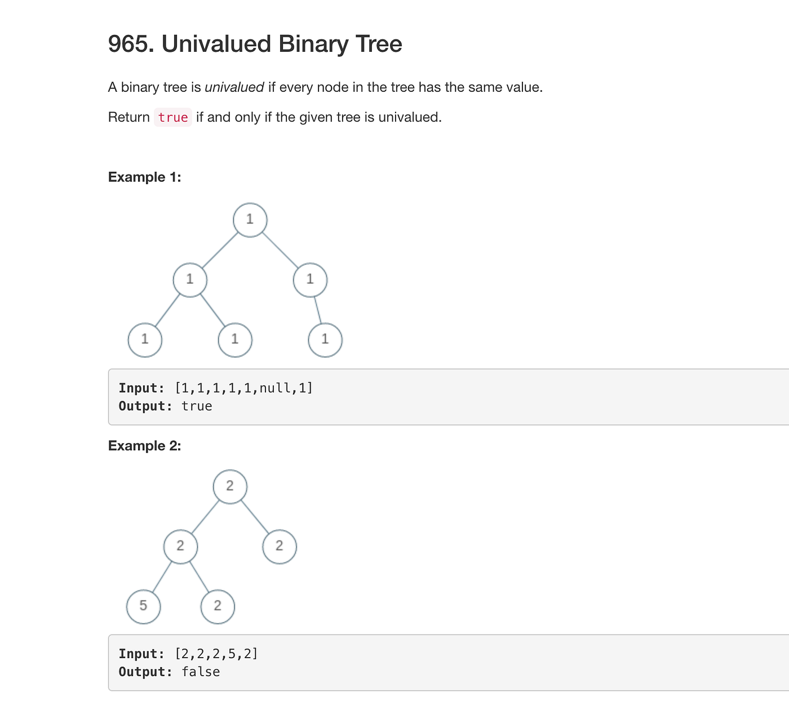789x706 pixels.
Task: Click the '965. Univalued Binary Tree' title
Action: tap(255, 44)
